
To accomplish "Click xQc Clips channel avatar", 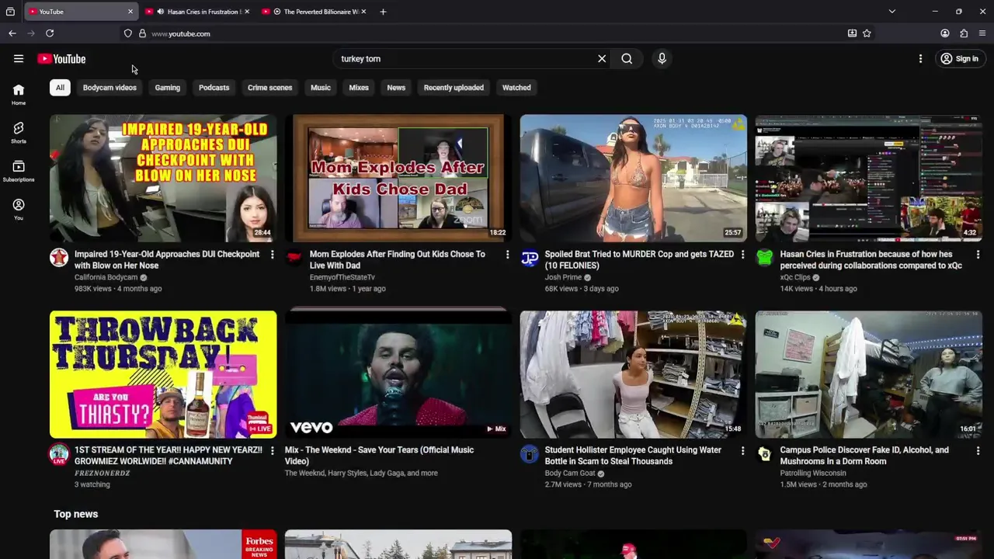I will [x=765, y=258].
